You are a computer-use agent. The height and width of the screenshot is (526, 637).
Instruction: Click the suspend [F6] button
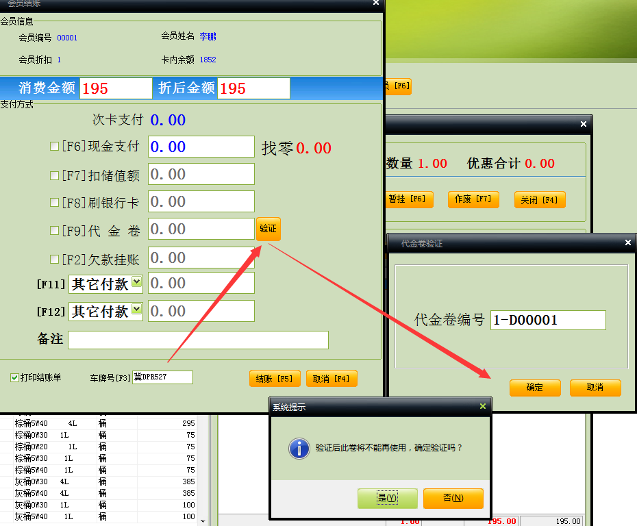[x=409, y=199]
